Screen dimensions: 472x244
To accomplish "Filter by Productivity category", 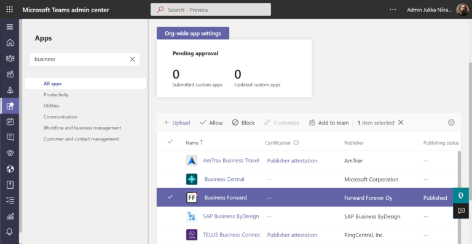I will click(56, 94).
